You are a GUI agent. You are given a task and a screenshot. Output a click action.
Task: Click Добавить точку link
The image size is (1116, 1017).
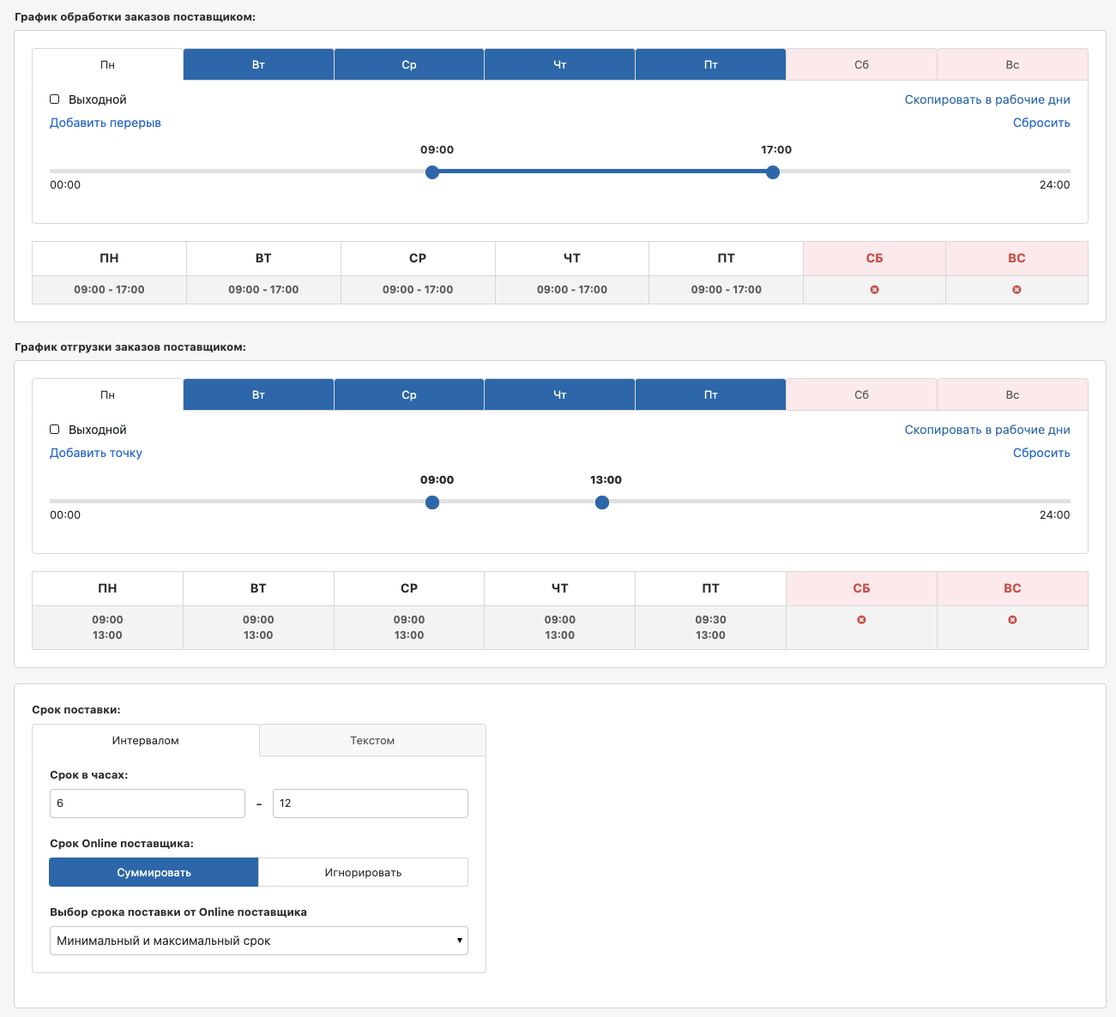(x=96, y=453)
